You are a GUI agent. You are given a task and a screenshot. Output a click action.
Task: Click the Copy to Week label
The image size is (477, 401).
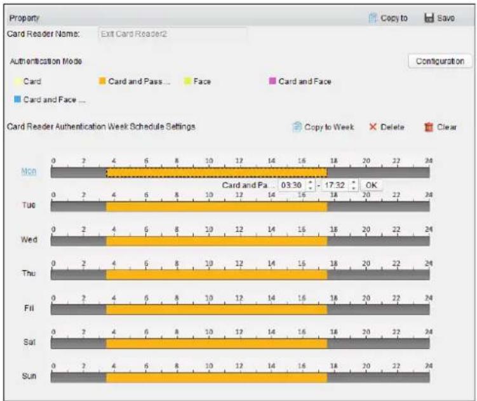(x=329, y=127)
